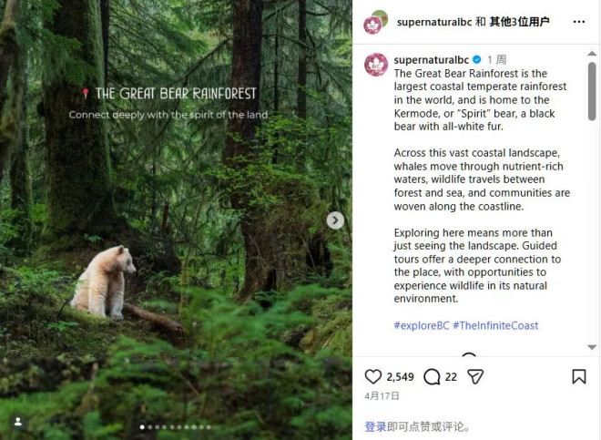Open the #exploreBC hashtag
601x440 pixels.
pos(421,325)
